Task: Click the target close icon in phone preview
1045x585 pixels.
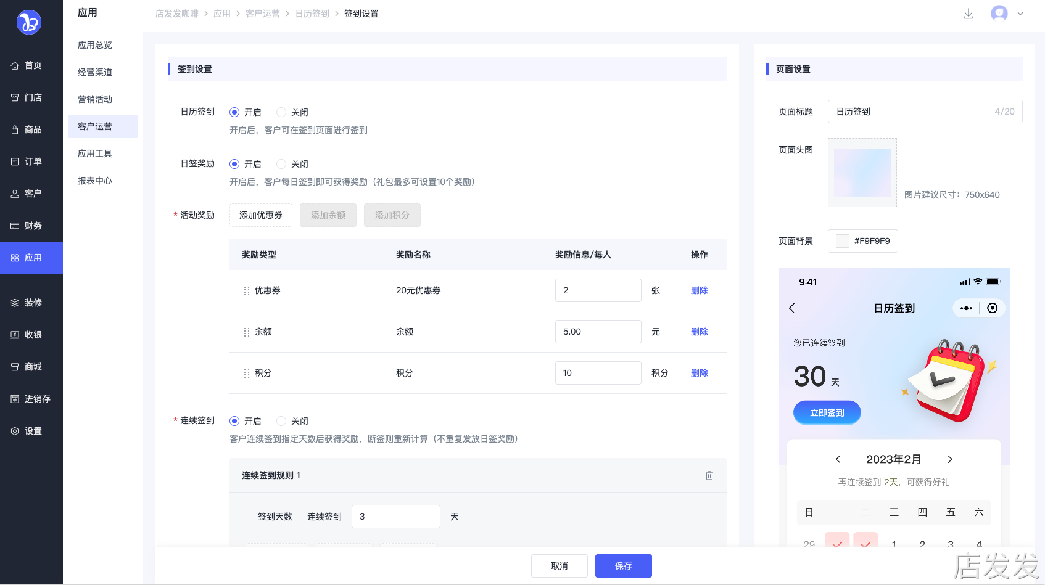Action: coord(993,308)
